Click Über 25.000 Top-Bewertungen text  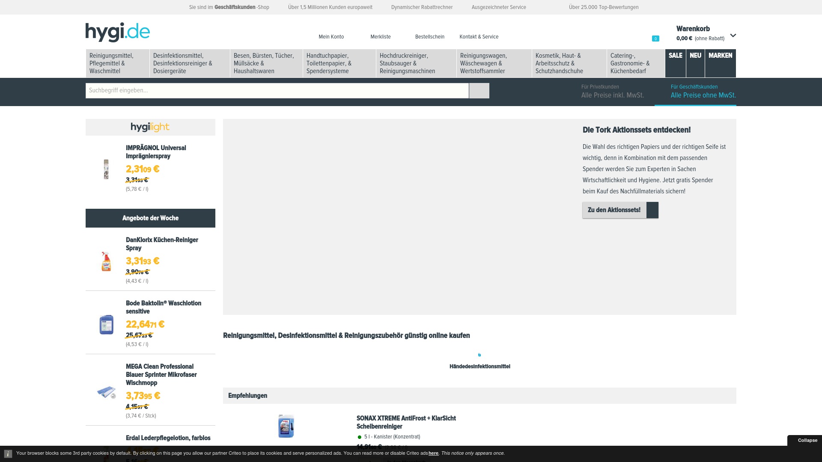(x=604, y=7)
